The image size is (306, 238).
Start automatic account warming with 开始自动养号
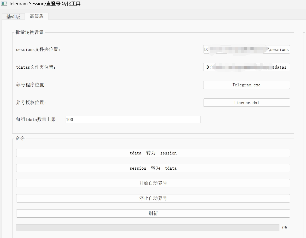coord(153,183)
